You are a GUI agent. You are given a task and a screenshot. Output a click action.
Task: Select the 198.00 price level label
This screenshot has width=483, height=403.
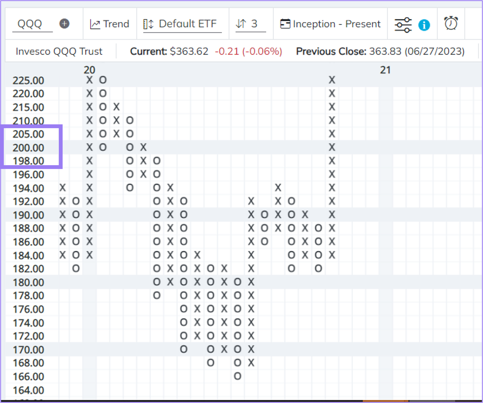tap(28, 161)
